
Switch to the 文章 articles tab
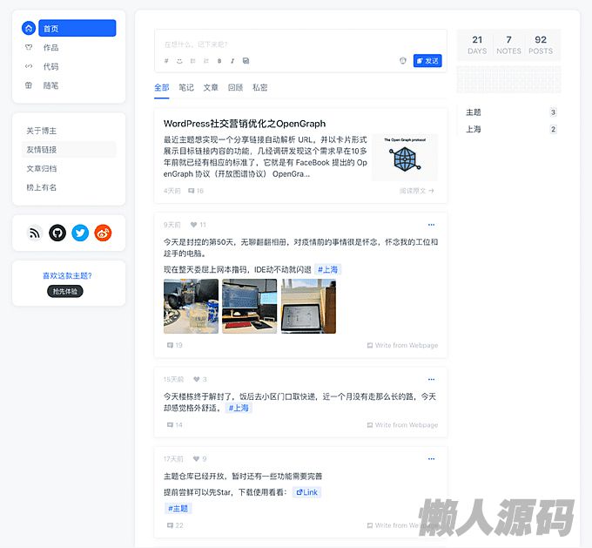click(x=211, y=88)
